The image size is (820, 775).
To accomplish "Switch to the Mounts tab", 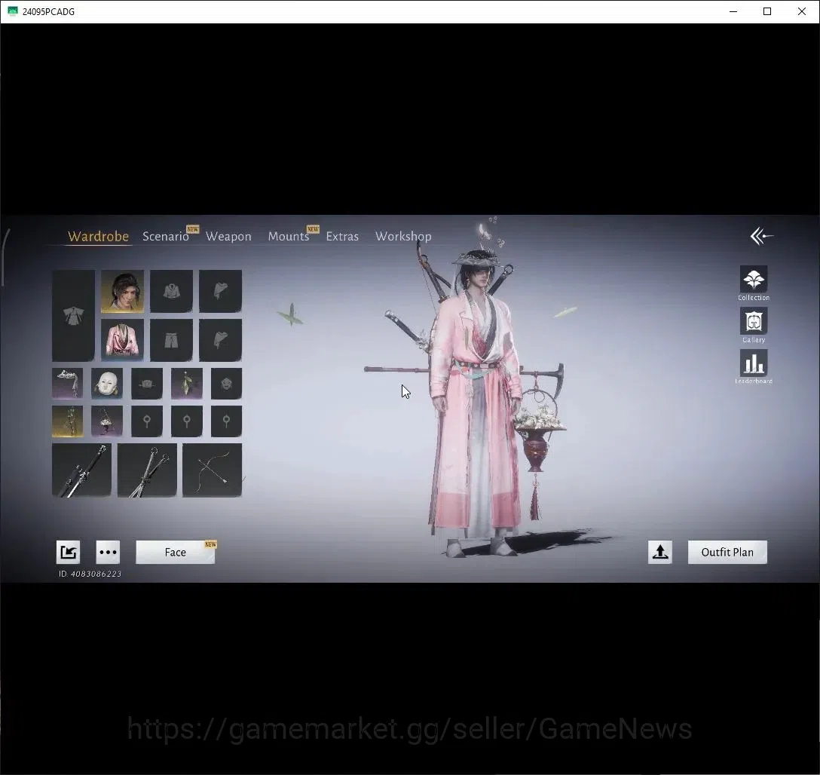I will tap(288, 237).
